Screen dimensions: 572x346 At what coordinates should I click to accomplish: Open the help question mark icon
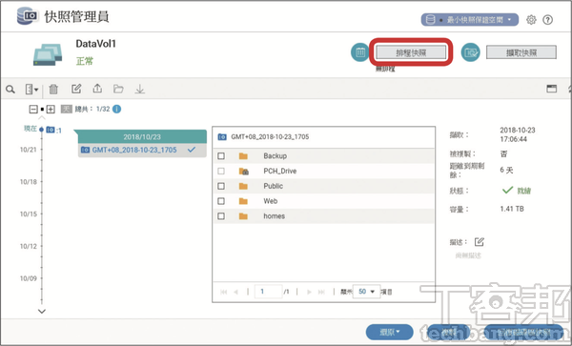pyautogui.click(x=547, y=20)
